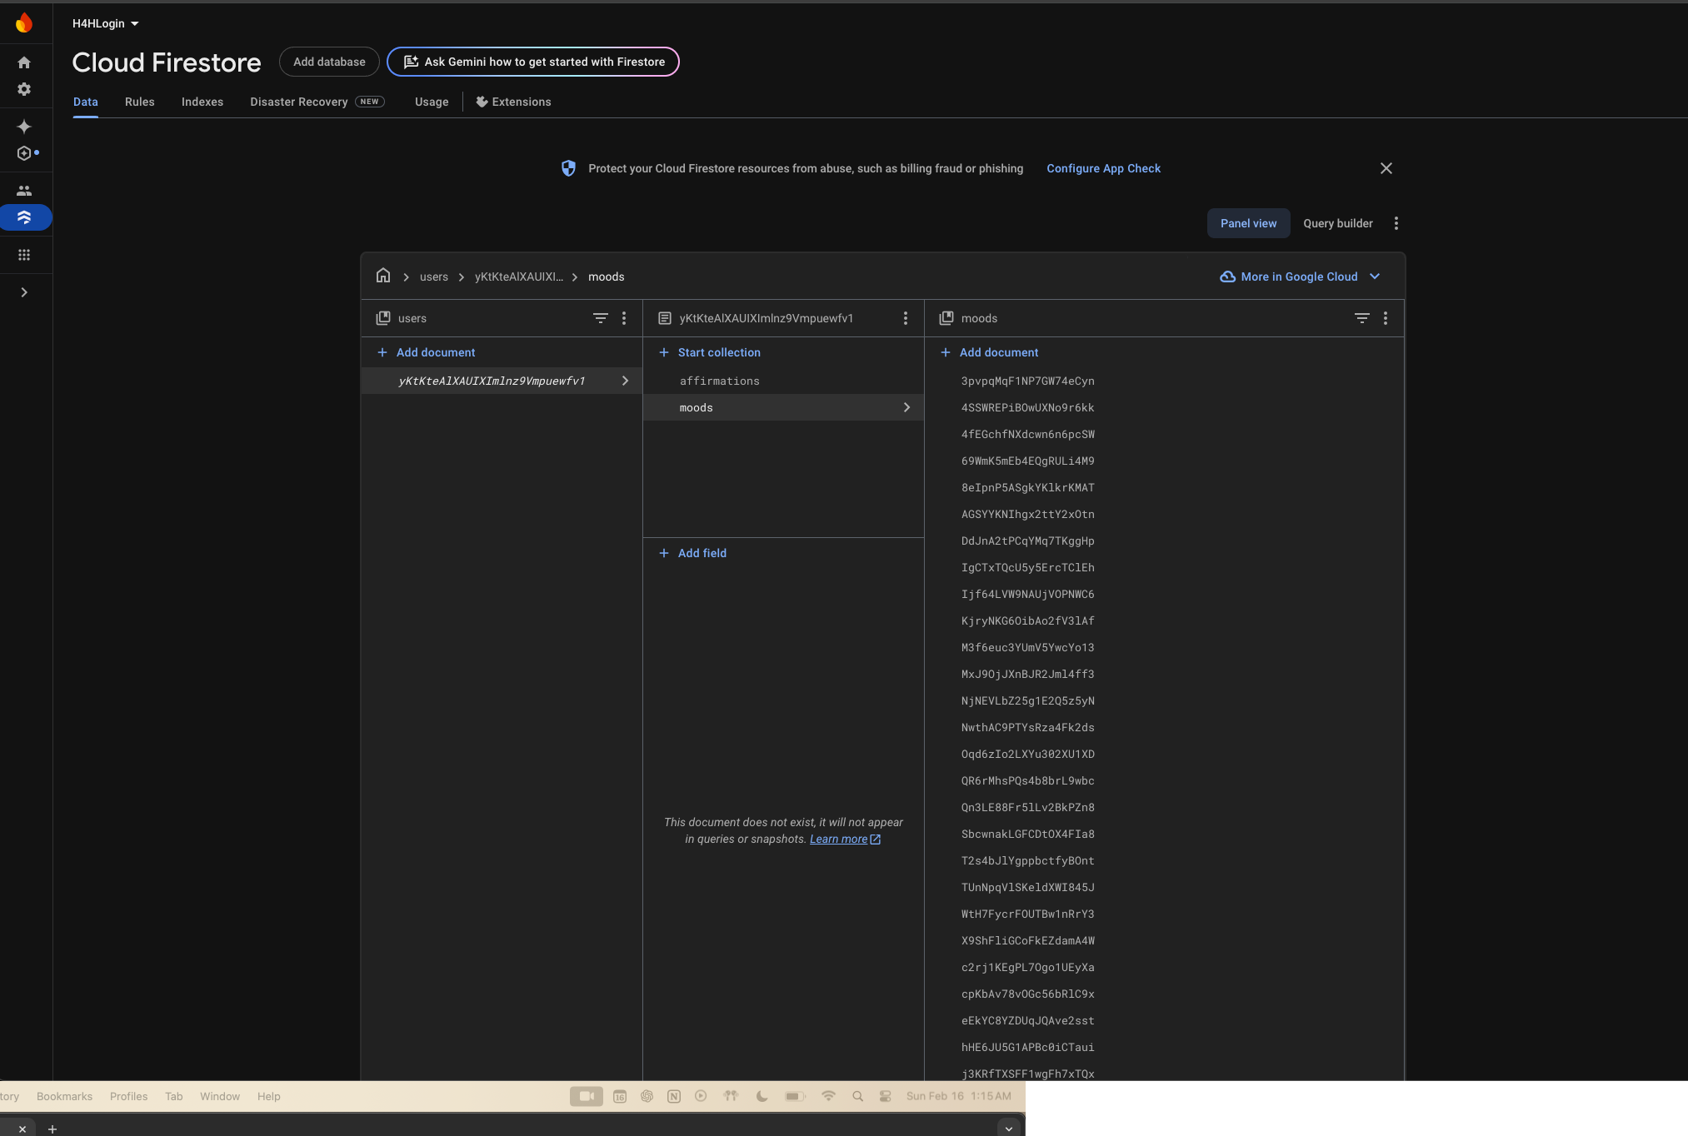1688x1136 pixels.
Task: Open project settings gear in sidebar
Action: (24, 89)
